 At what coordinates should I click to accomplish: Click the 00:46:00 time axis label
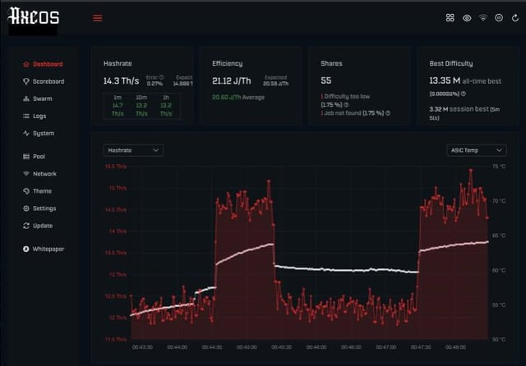pyautogui.click(x=316, y=347)
